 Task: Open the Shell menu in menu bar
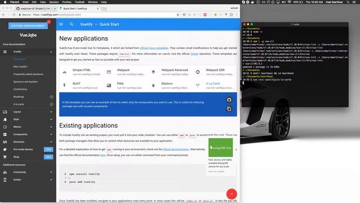25,2
